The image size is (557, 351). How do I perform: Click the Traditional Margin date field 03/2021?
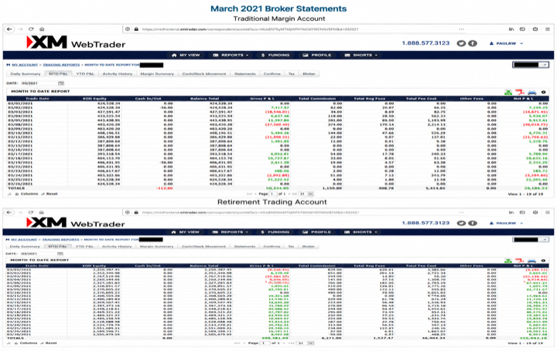click(39, 83)
